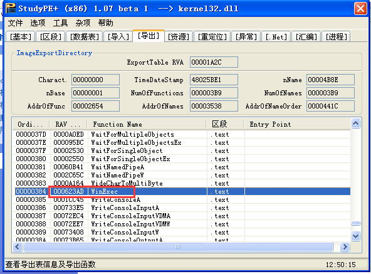The height and width of the screenshot is (274, 371).
Task: Select the WaitForMultipleObjectsEx row
Action: pyautogui.click(x=182, y=142)
